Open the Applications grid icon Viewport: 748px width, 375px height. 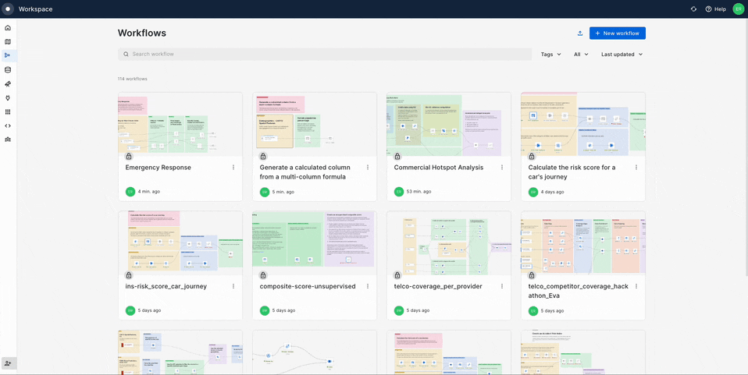8,112
